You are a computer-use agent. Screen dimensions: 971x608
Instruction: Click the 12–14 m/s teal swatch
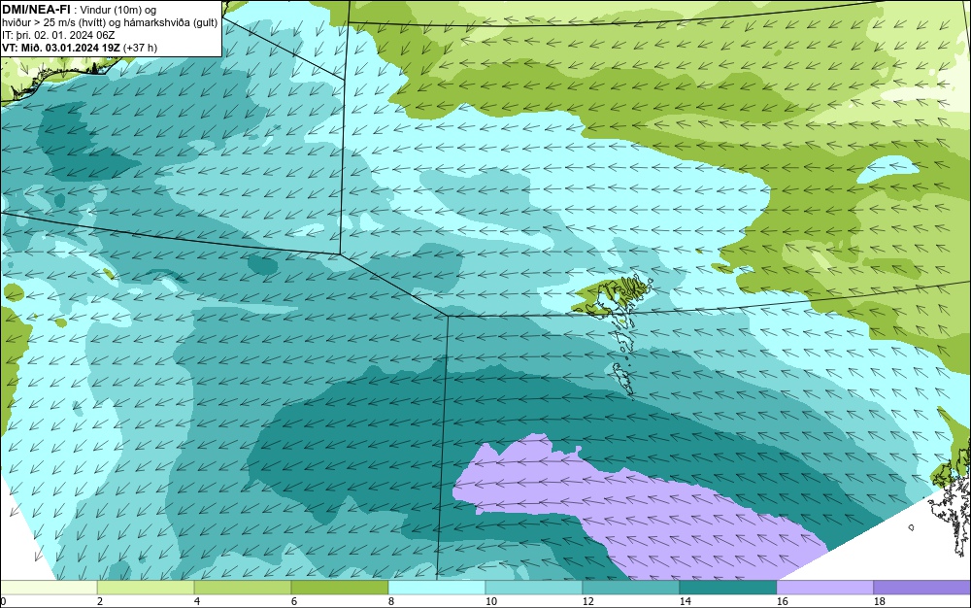point(631,588)
